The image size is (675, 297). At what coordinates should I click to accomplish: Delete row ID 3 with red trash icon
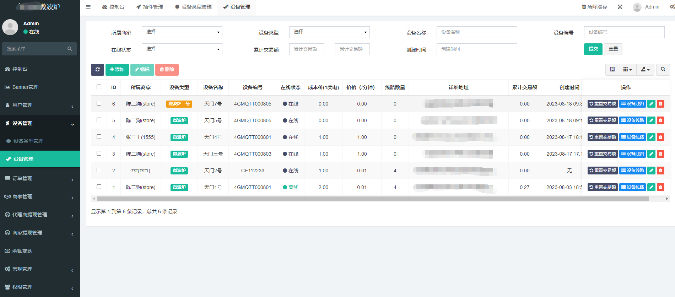coord(660,154)
